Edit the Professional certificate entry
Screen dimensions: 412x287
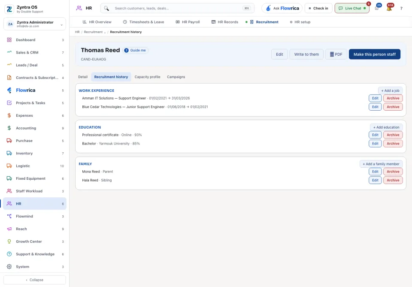pyautogui.click(x=375, y=135)
